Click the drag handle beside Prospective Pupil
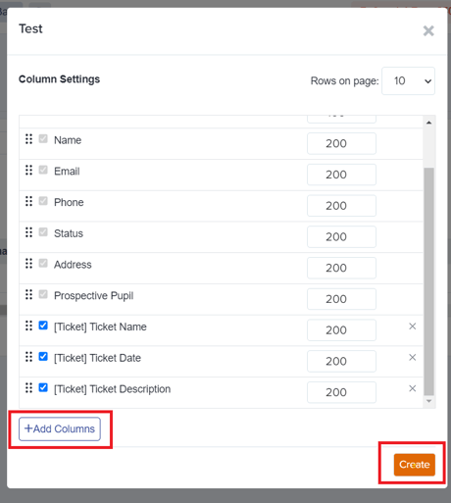Screen dimensions: 451x503 28,294
